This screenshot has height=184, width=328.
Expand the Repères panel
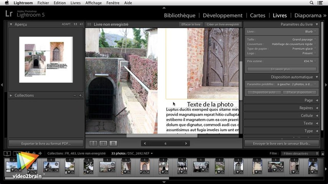click(317, 108)
